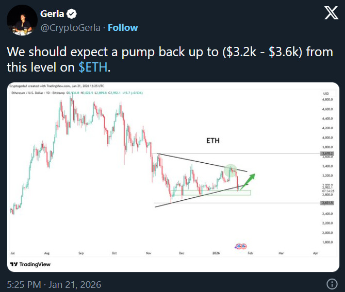345x292 pixels.
Task: Click the ETH chart image thumbnail
Action: 172,175
